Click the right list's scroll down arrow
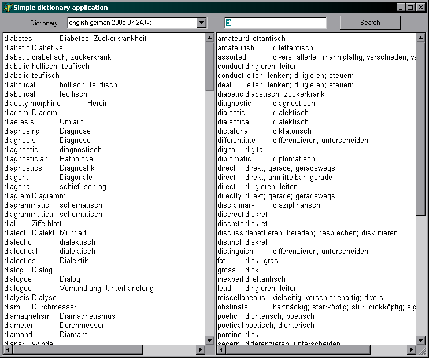This screenshot has width=429, height=358. click(421, 341)
